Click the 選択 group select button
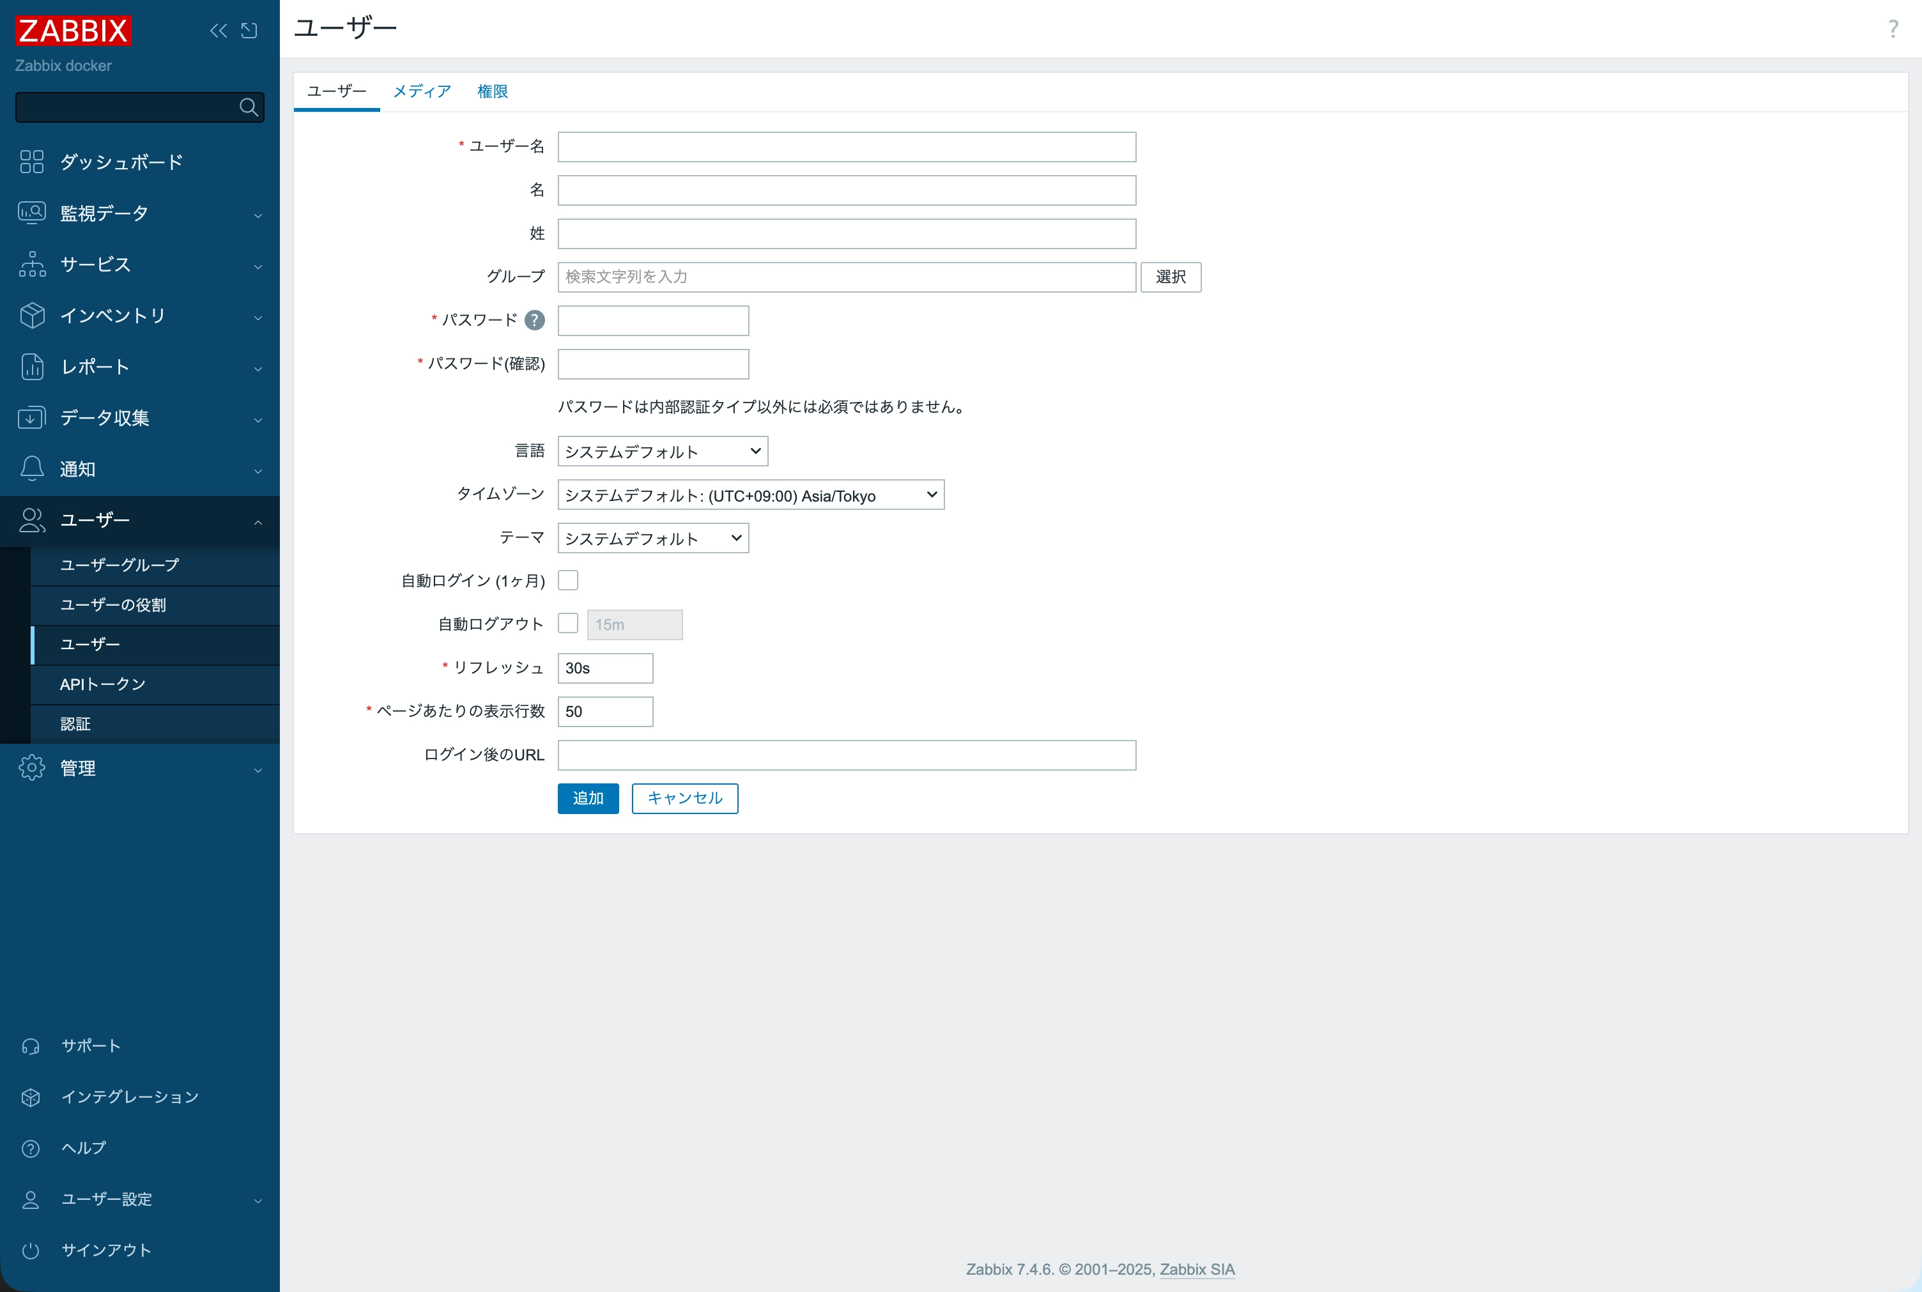This screenshot has width=1922, height=1292. point(1170,277)
